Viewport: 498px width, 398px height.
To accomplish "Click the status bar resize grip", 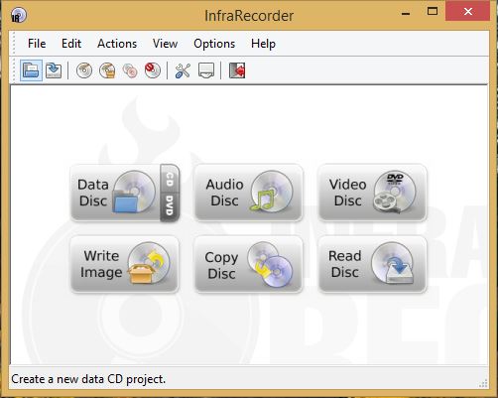I will 483,383.
